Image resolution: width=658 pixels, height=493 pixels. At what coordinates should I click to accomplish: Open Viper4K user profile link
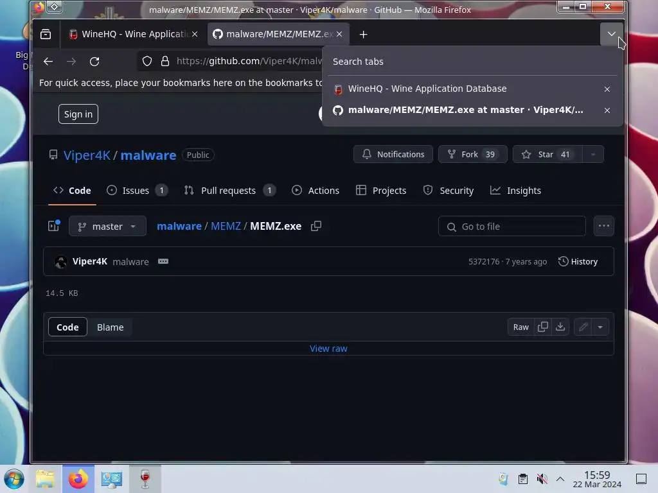87,155
